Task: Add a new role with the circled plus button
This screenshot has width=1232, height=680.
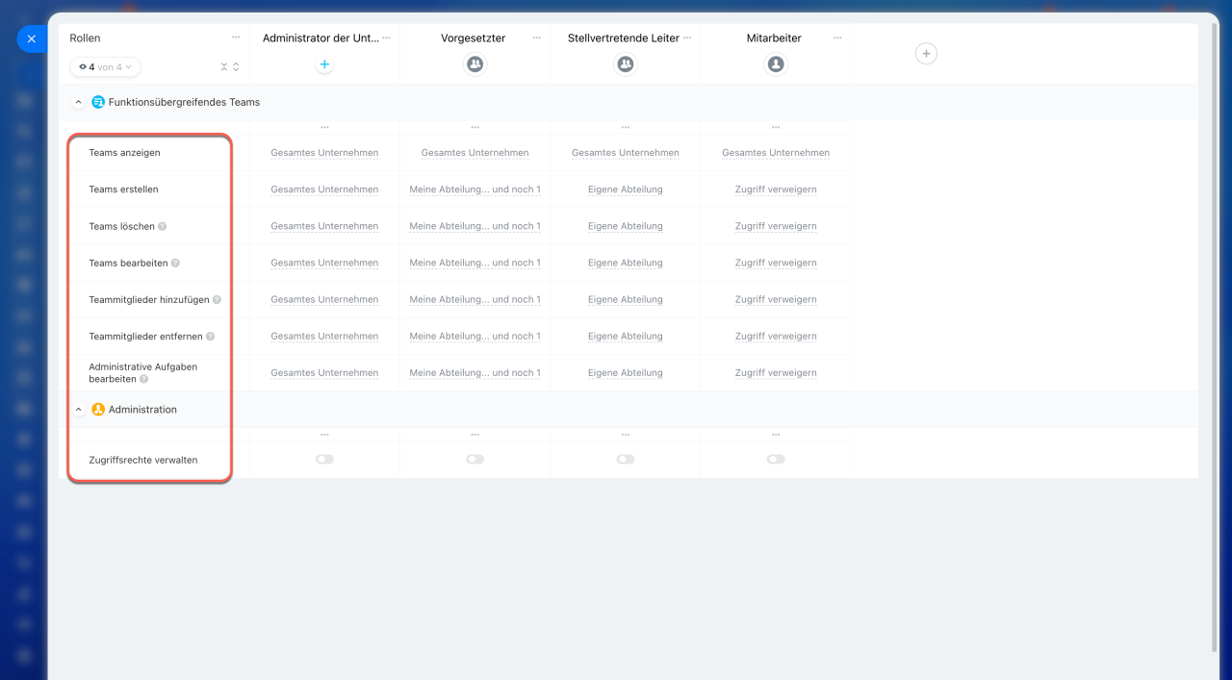Action: pyautogui.click(x=926, y=54)
